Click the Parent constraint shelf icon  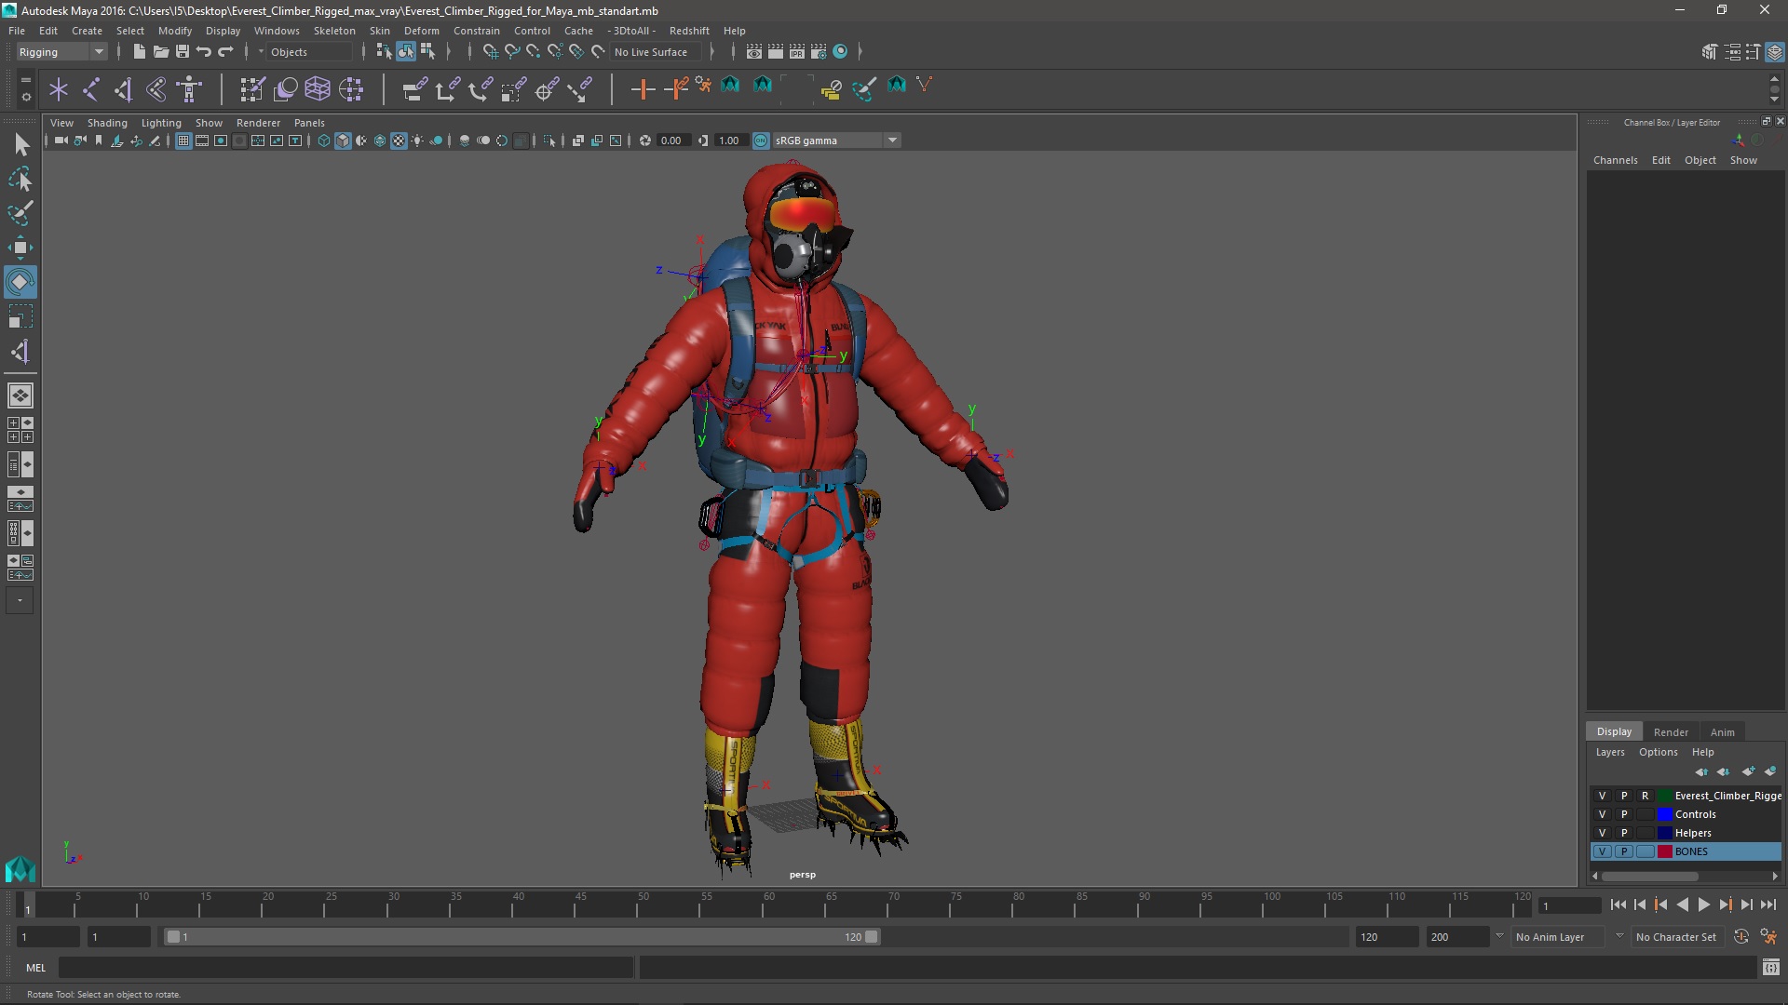click(x=414, y=89)
